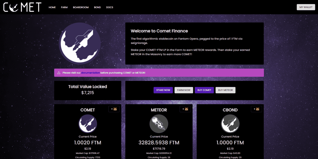
Task: Navigate to the BOND page
Action: click(x=97, y=7)
